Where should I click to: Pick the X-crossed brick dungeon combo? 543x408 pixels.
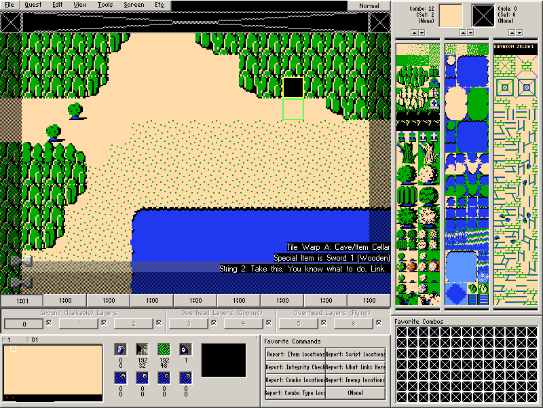coord(505,65)
